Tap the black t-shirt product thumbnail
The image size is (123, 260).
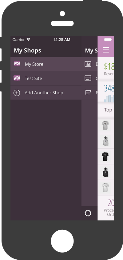point(105,156)
